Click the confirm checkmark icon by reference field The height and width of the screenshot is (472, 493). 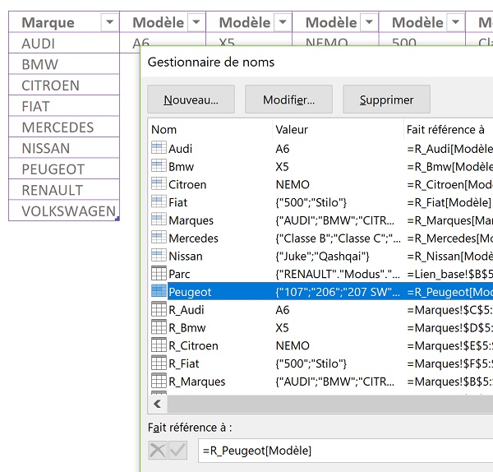click(178, 451)
